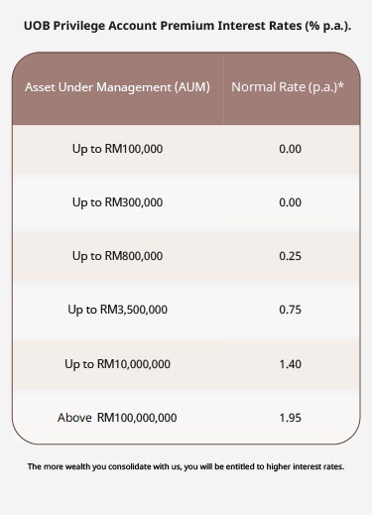Click the Normal Rate (p.a.)* column header
This screenshot has height=515, width=372.
(288, 87)
